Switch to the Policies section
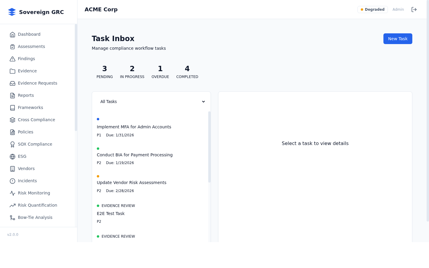 tap(25, 132)
